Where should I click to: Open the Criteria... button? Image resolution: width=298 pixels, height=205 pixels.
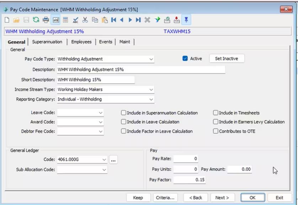(x=165, y=198)
